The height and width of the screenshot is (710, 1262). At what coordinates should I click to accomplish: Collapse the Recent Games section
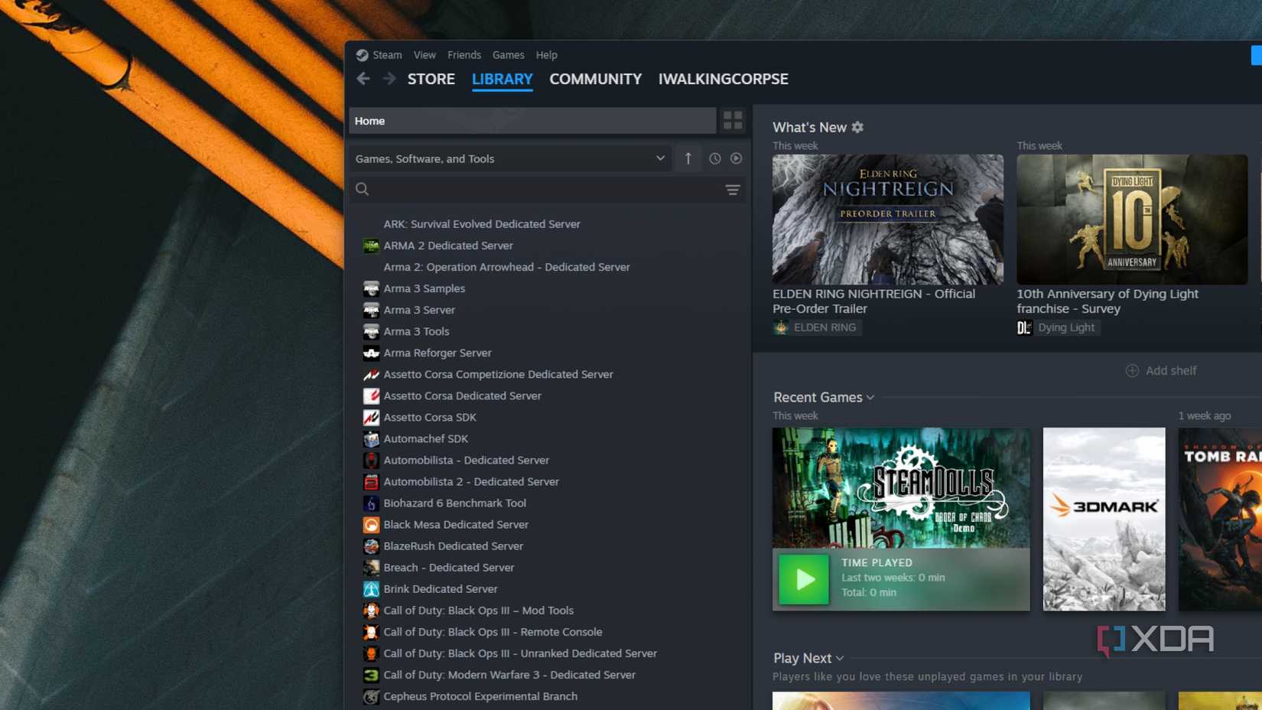click(870, 397)
